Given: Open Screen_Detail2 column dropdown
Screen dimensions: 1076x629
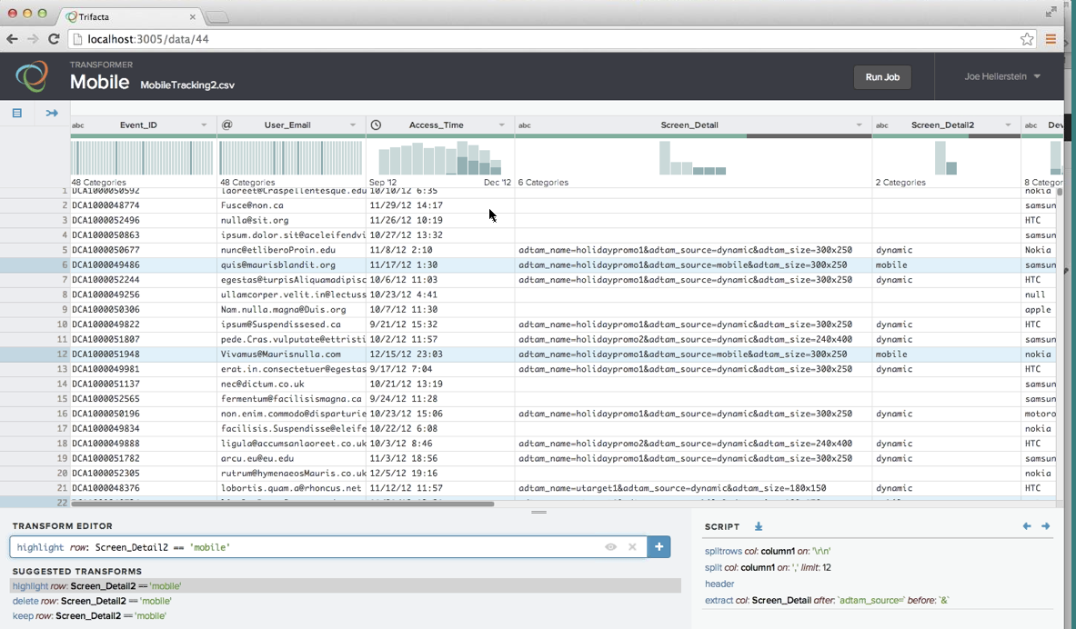Looking at the screenshot, I should (x=1008, y=125).
